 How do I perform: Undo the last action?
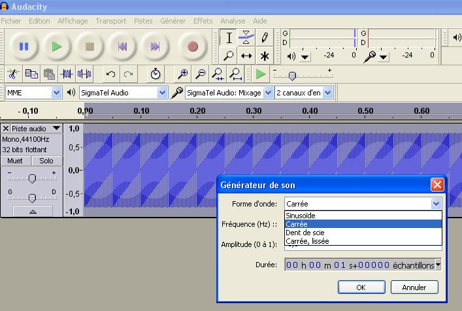(111, 74)
